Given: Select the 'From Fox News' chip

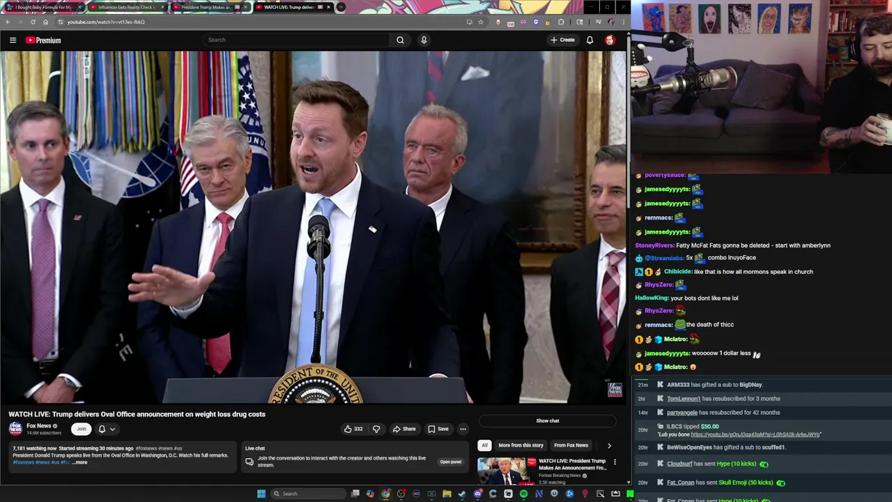Looking at the screenshot, I should pyautogui.click(x=571, y=445).
